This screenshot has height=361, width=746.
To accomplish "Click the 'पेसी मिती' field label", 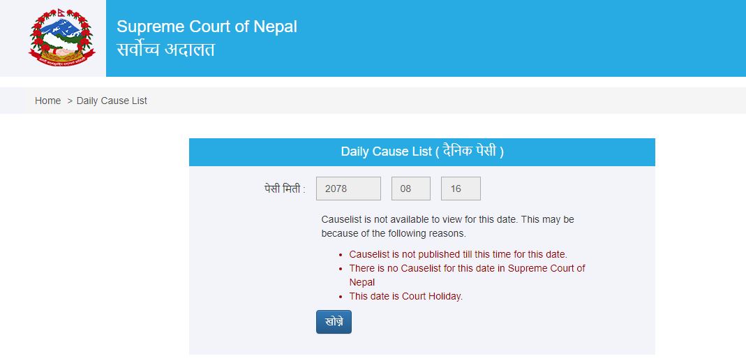I will (285, 189).
